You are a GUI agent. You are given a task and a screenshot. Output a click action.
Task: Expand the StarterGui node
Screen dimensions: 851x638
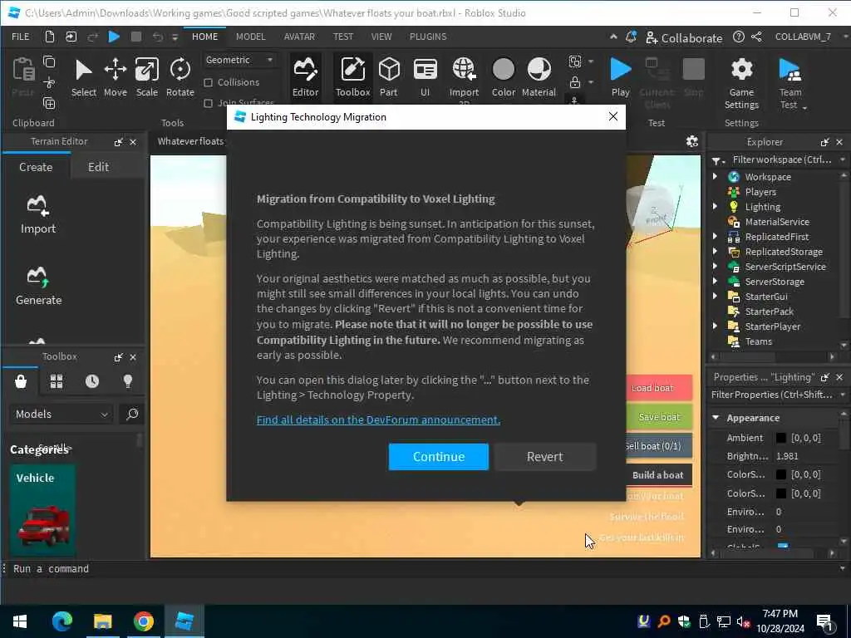(715, 297)
